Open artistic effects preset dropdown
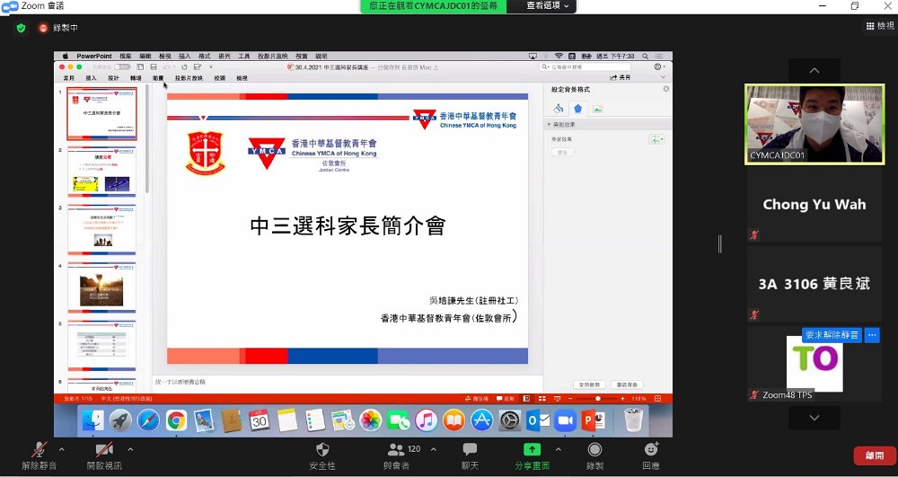The image size is (898, 477). pyautogui.click(x=656, y=139)
